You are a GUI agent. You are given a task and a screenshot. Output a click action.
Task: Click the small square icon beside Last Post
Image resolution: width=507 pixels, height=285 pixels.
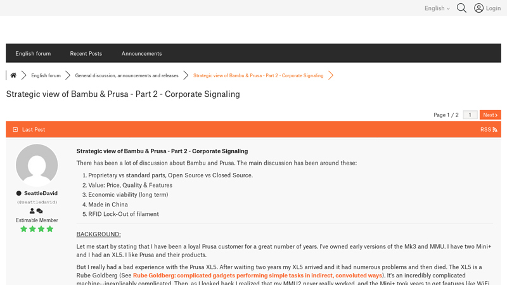(x=15, y=130)
